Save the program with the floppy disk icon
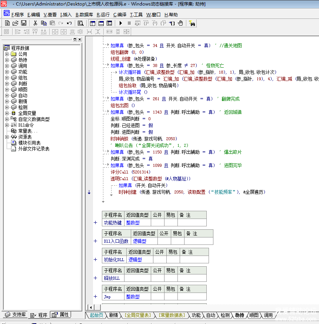The height and width of the screenshot is (324, 319). [x=24, y=23]
